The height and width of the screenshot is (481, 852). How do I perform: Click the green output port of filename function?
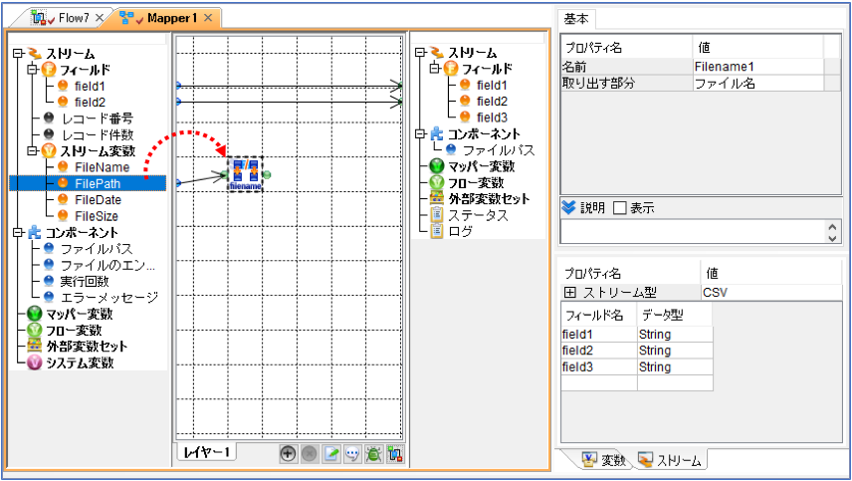click(267, 174)
